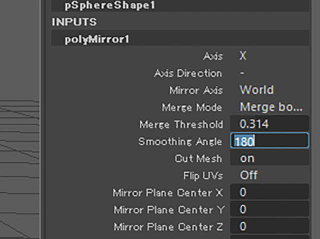320x239 pixels.
Task: Select the Mirror Axis attribute label
Action: tap(196, 90)
